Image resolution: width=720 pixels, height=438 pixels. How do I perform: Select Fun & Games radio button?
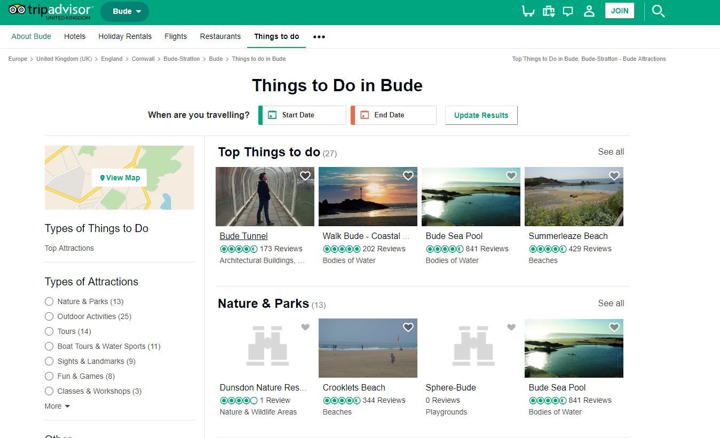click(x=49, y=376)
